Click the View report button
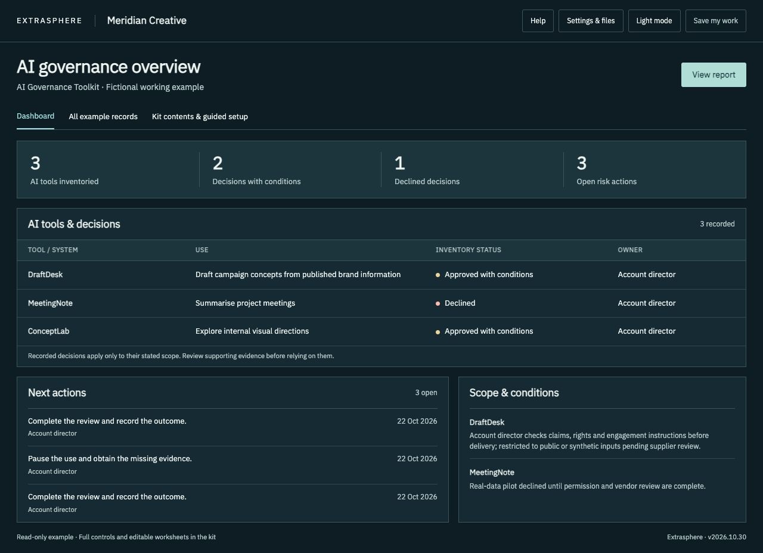This screenshot has width=763, height=553. pos(714,75)
